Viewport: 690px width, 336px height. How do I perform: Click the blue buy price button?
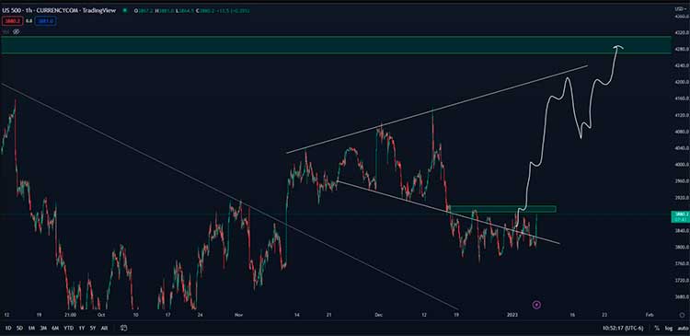(46, 20)
